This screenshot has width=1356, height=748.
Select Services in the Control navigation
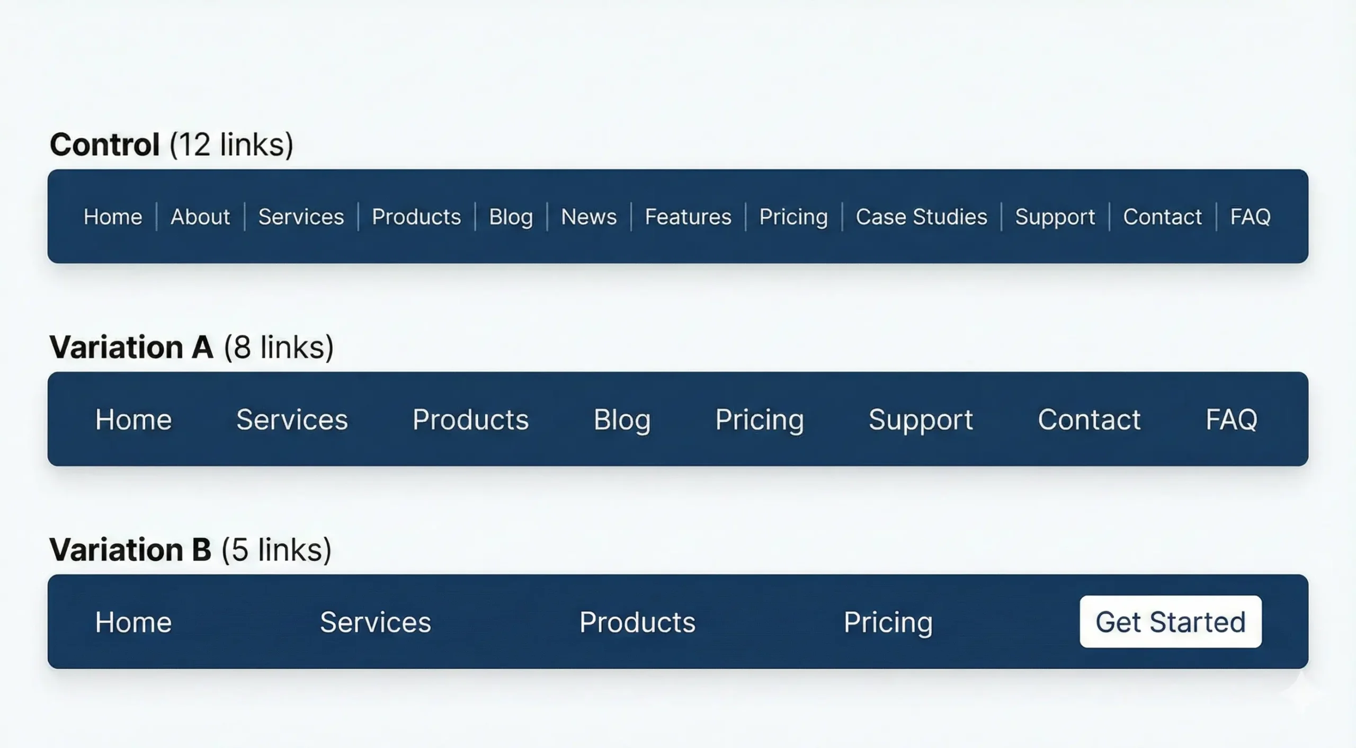[301, 217]
